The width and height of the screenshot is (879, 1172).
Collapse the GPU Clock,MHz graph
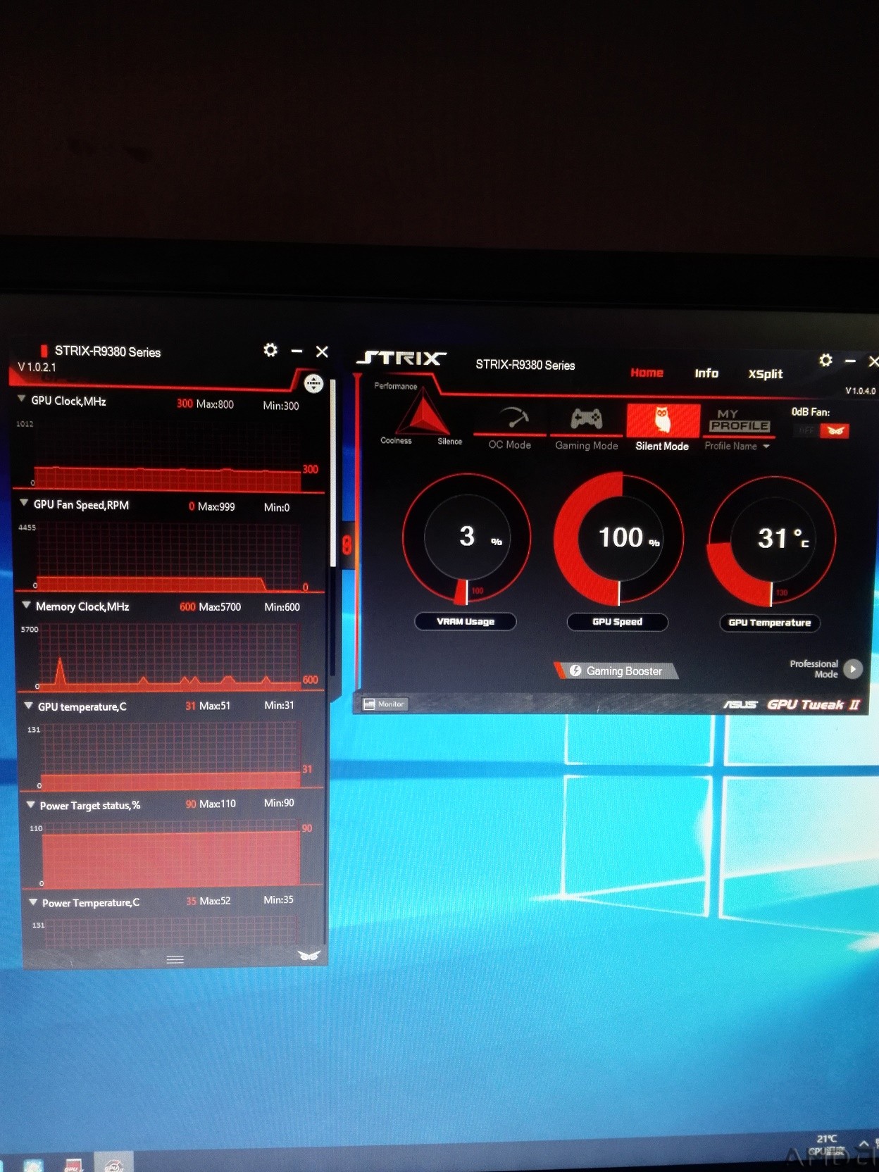(x=22, y=399)
